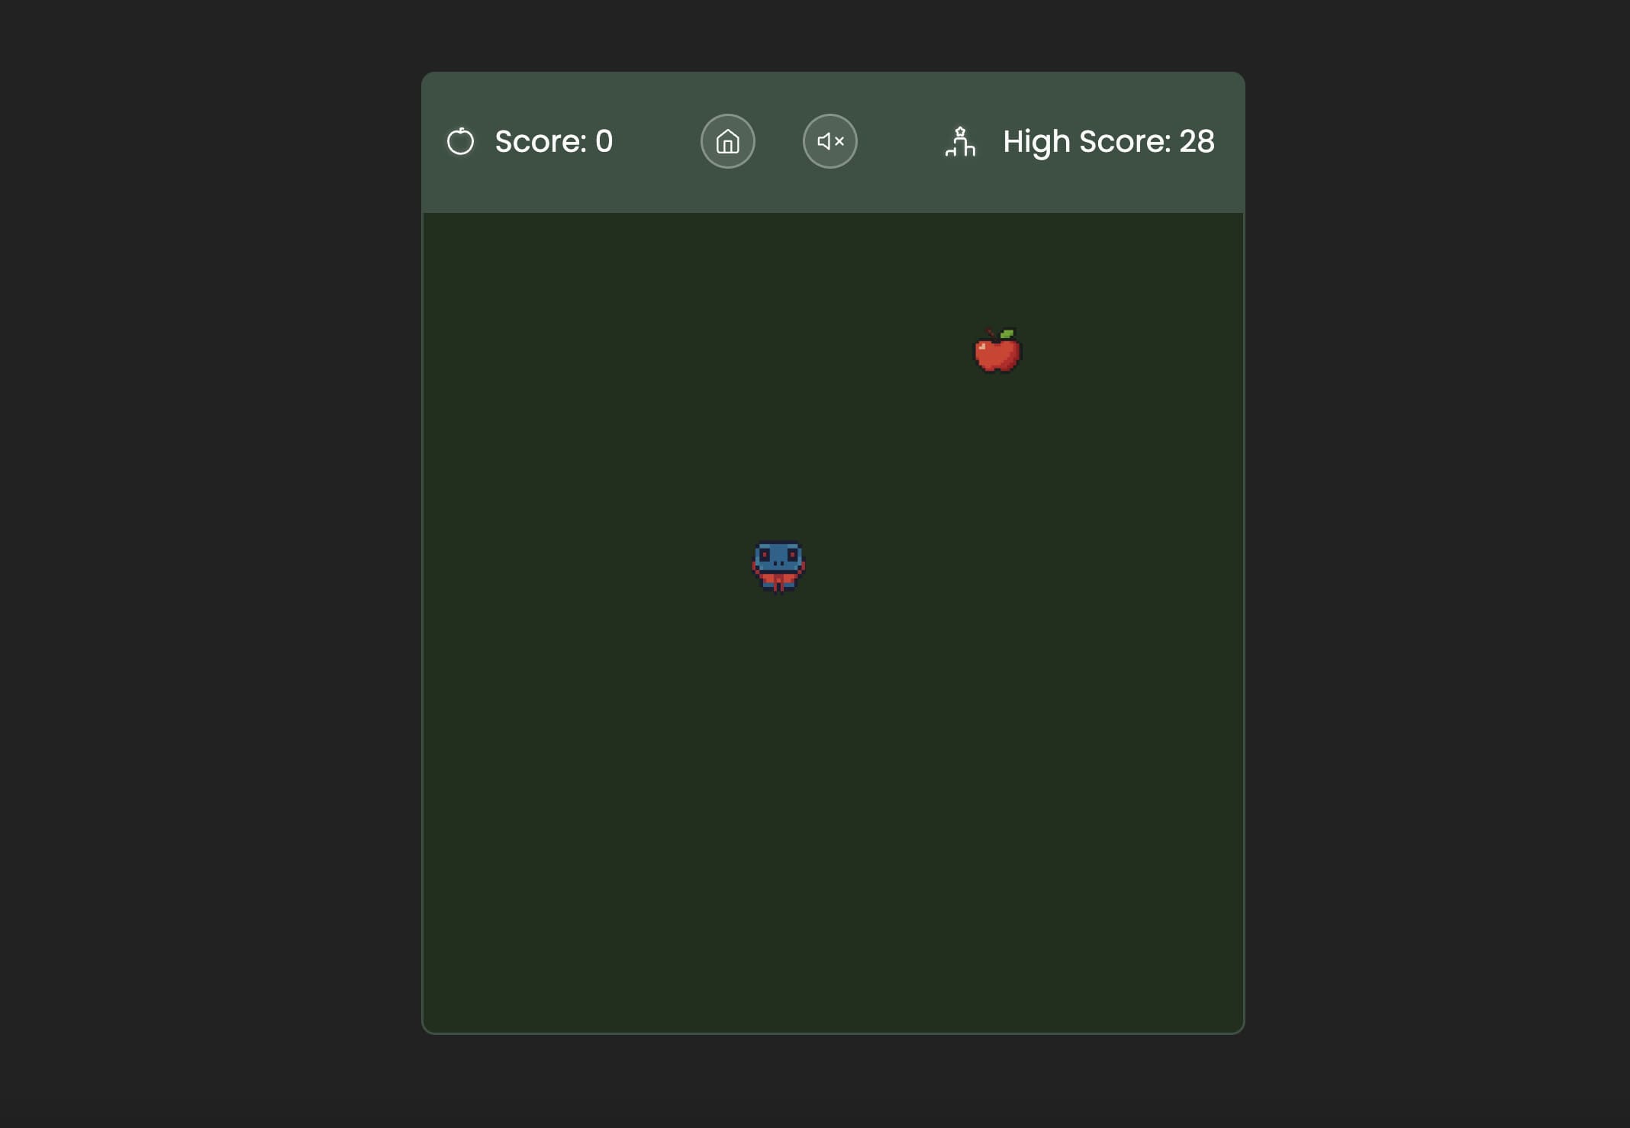Click the home button to return to menu
This screenshot has width=1630, height=1128.
pos(727,140)
